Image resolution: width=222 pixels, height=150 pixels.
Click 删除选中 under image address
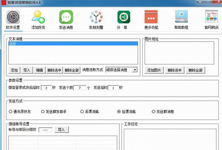[175, 70]
